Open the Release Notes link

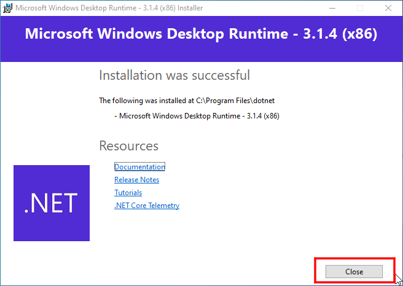tap(136, 180)
